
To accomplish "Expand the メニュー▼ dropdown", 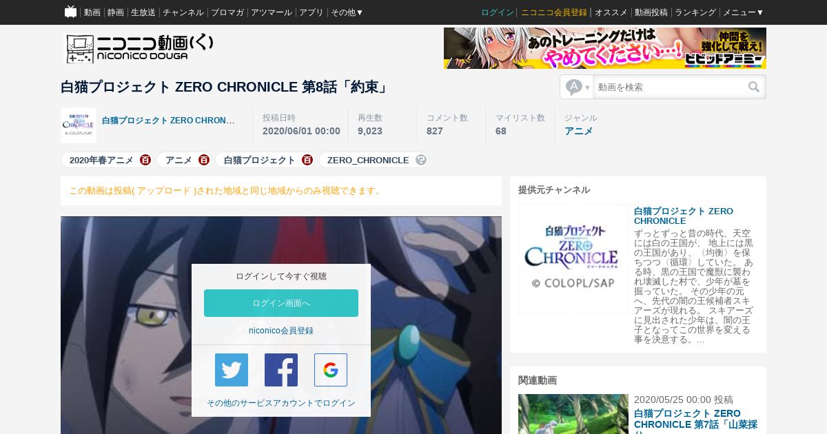I will [744, 12].
